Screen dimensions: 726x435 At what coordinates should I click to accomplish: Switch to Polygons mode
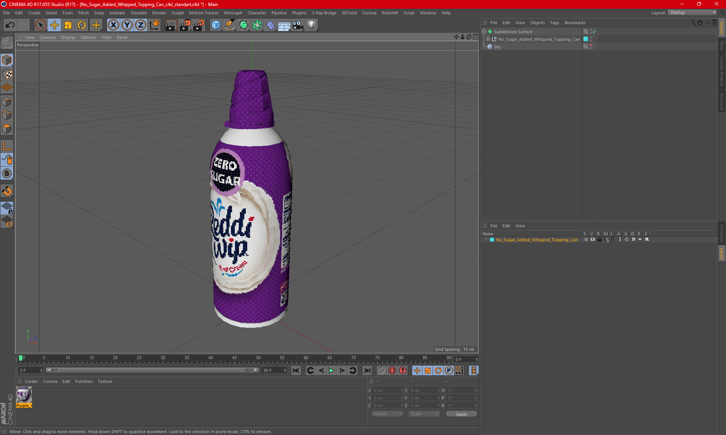pos(7,129)
